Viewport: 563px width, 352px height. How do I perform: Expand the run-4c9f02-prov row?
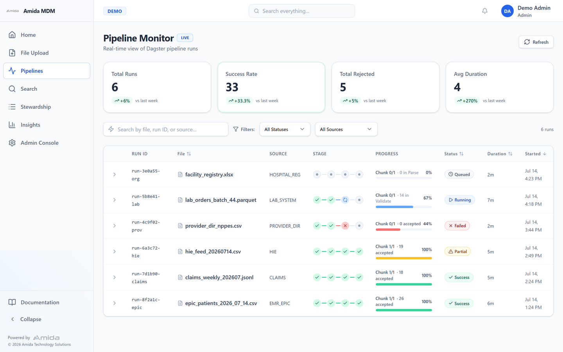point(115,226)
